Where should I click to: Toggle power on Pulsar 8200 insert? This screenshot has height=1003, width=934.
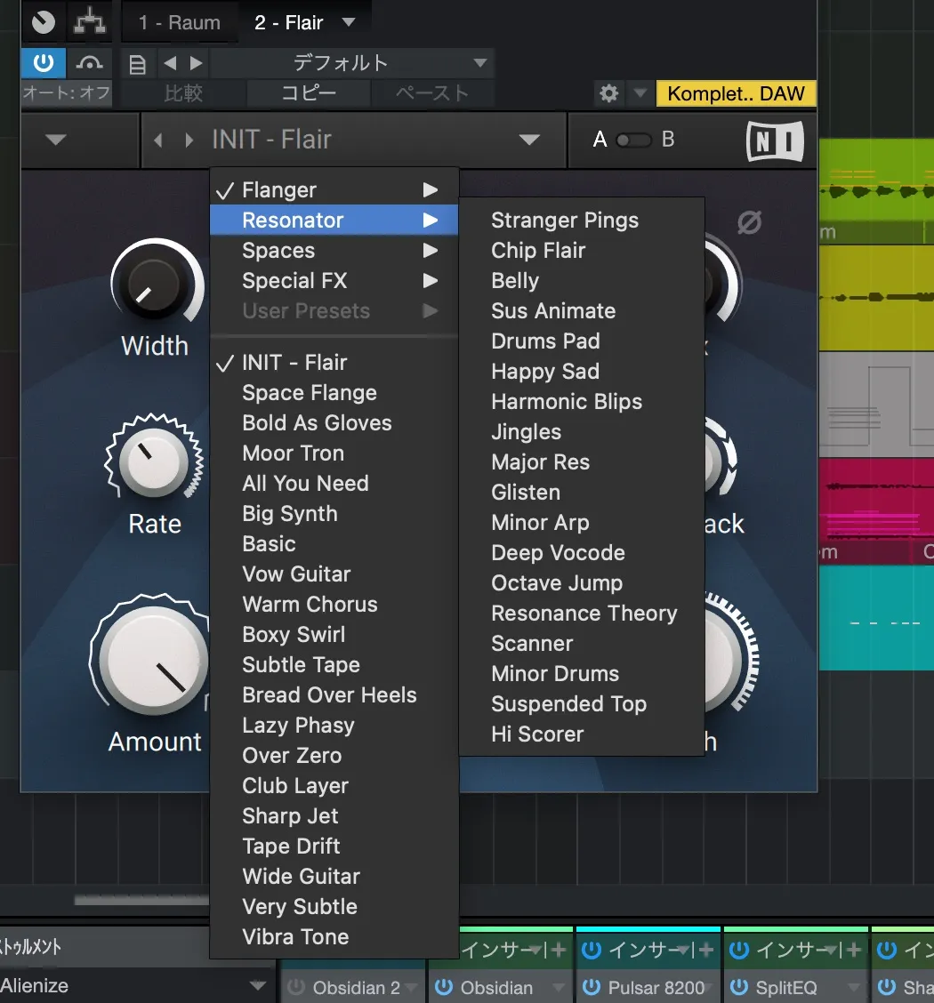coord(591,987)
